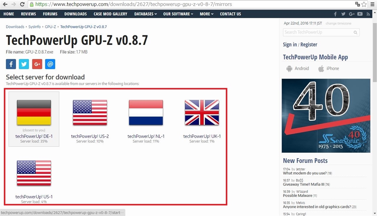
Task: Click the Downloads breadcrumb link
Action: [15, 26]
